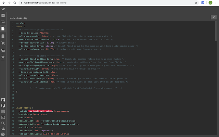Bookmark this page with star icon
The width and height of the screenshot is (219, 137).
pyautogui.click(x=196, y=3)
